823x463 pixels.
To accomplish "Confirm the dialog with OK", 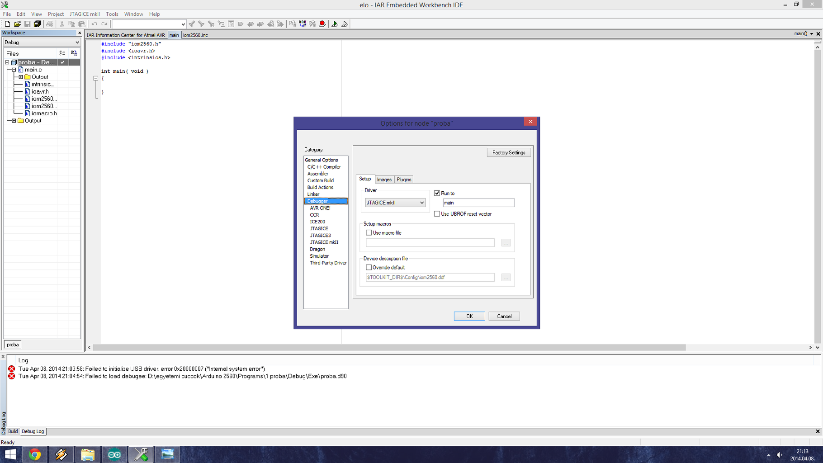I will tap(469, 316).
